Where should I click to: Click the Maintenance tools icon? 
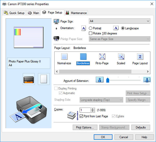pos(67,13)
